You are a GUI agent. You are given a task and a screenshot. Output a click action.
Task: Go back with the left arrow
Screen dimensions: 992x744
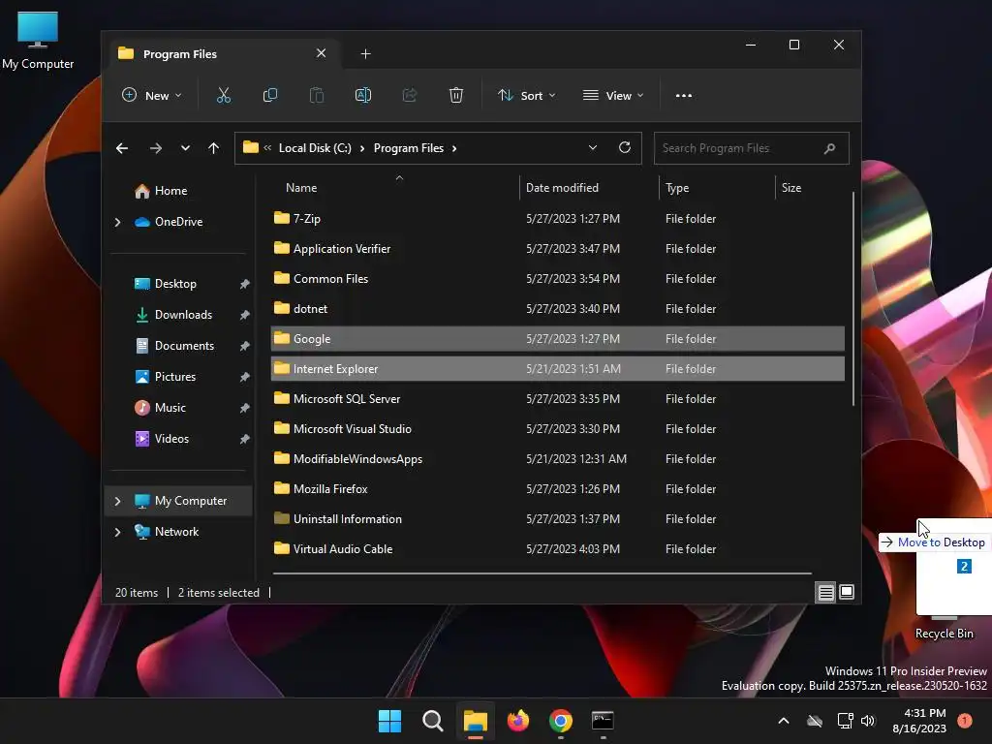pos(122,148)
